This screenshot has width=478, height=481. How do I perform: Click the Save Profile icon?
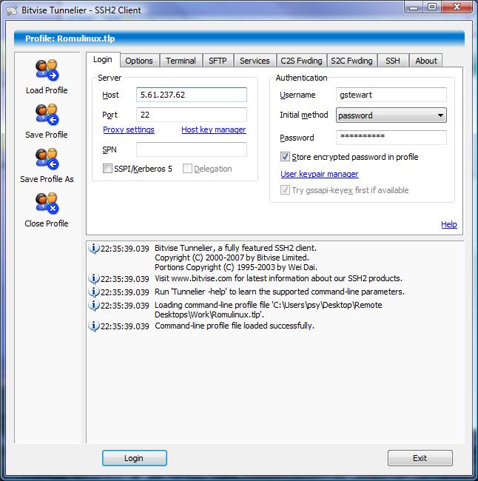coord(47,115)
